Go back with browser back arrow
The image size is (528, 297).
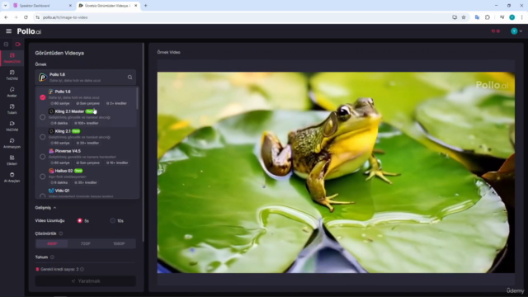(x=6, y=17)
